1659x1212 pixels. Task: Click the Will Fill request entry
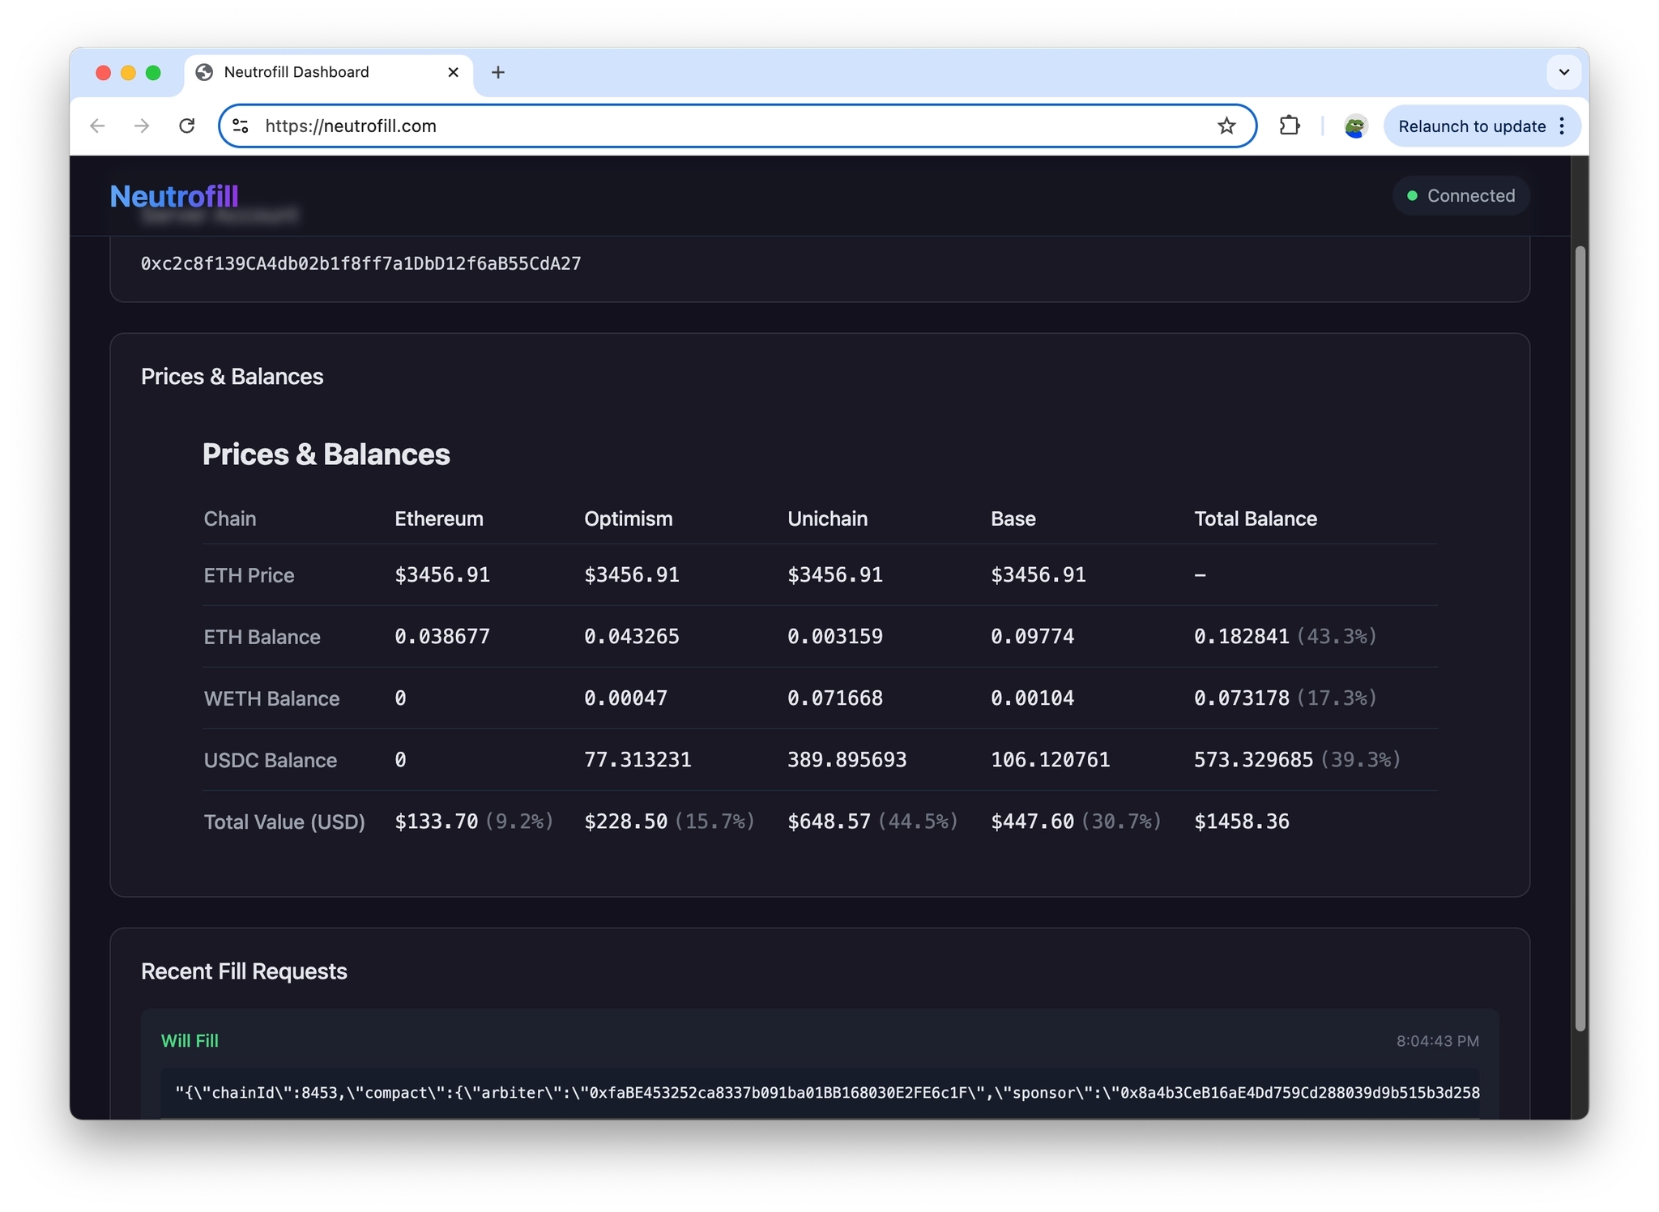tap(190, 1041)
